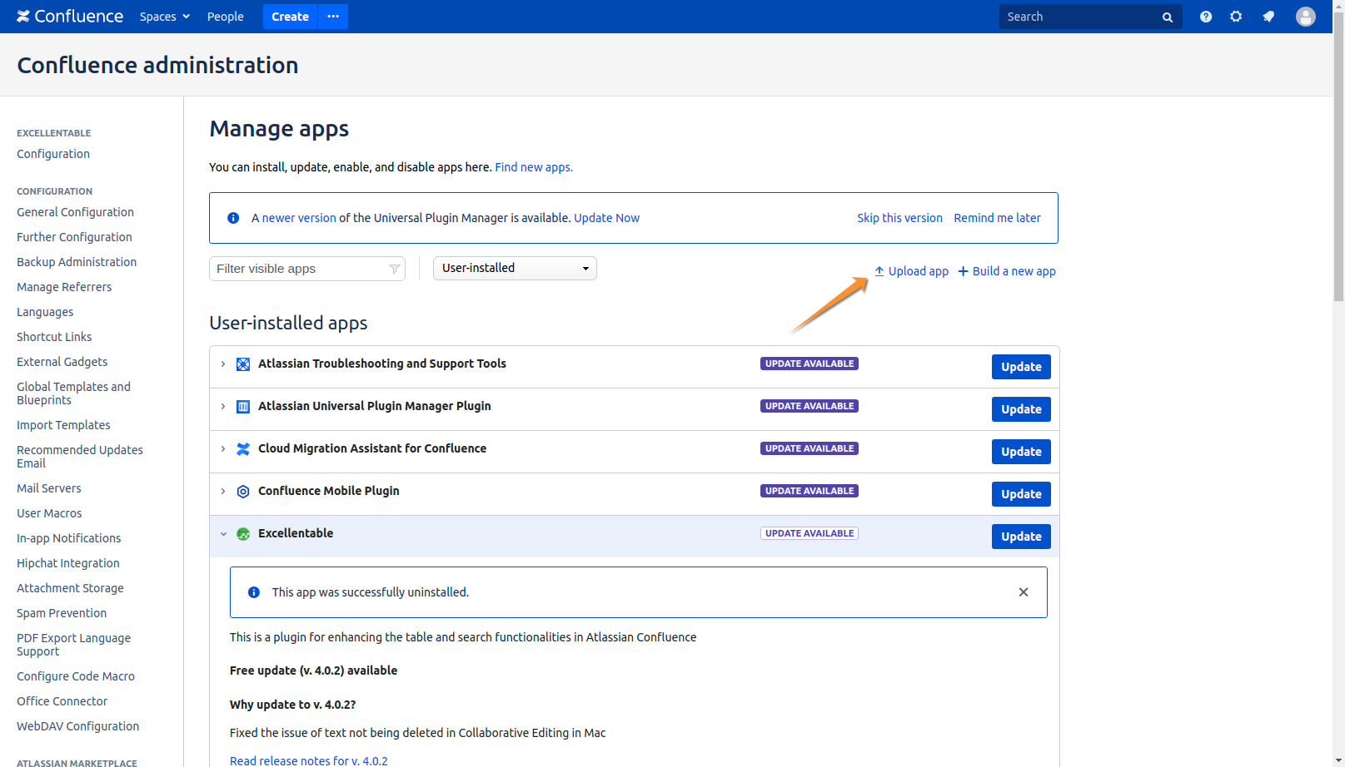Click the Upload app link
This screenshot has height=767, width=1345.
(x=911, y=271)
